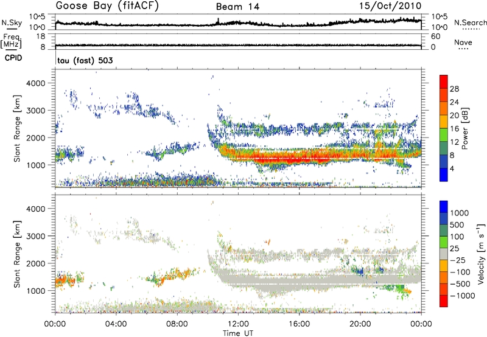The image size is (487, 337).
Task: Click the "16" Power color bar label
Action: pyautogui.click(x=454, y=129)
